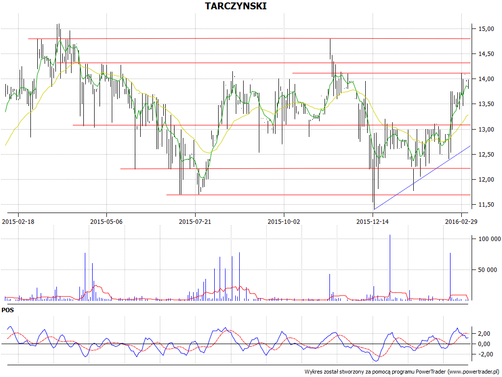The height and width of the screenshot is (377, 502).
Task: Click the 14,00 price axis label
Action: tap(486, 79)
